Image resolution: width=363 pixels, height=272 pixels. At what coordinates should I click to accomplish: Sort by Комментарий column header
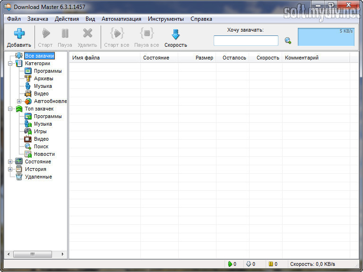click(x=316, y=58)
